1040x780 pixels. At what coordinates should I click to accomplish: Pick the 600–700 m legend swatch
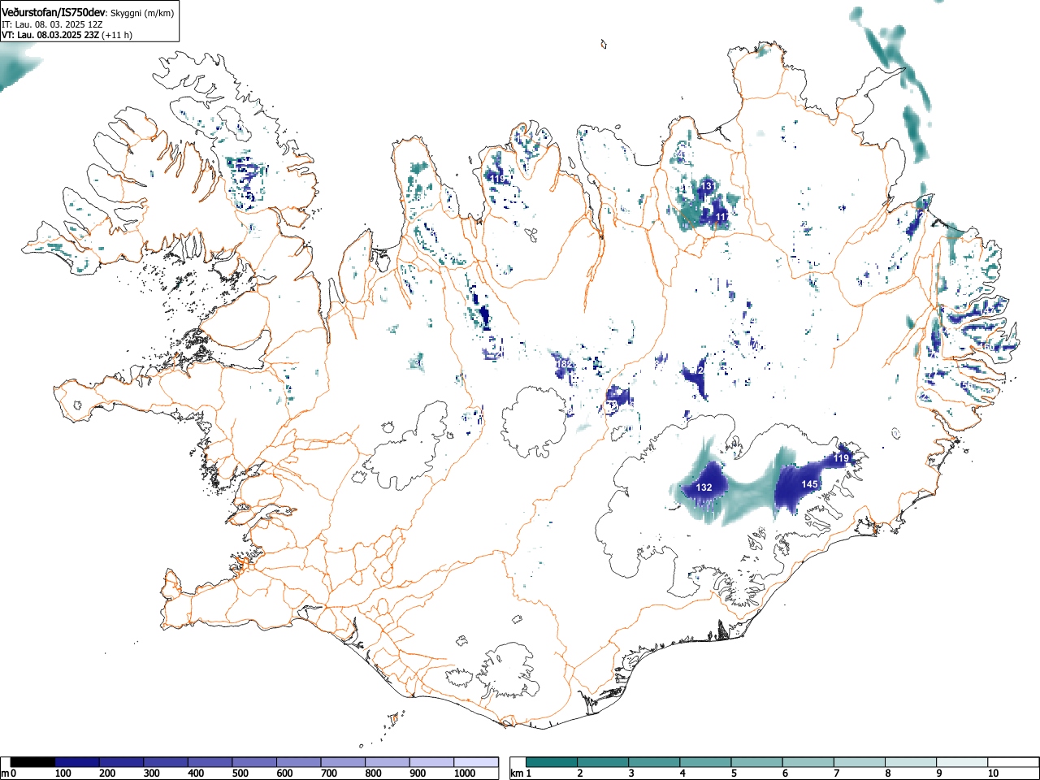[x=299, y=762]
